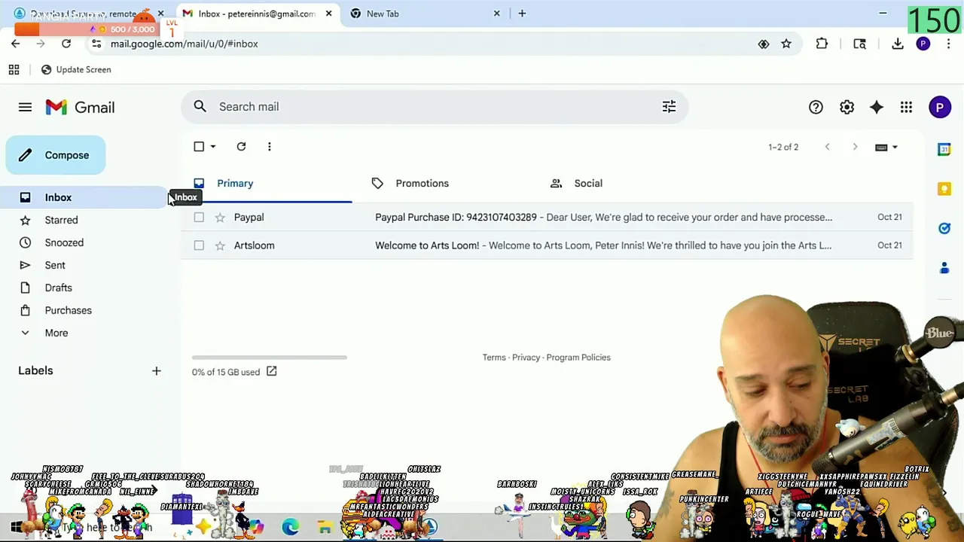Open the input tools dropdown arrow
964x542 pixels.
click(895, 148)
